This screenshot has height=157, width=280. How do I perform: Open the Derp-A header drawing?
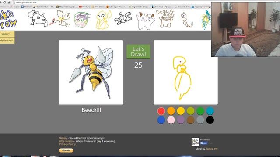coord(165,19)
